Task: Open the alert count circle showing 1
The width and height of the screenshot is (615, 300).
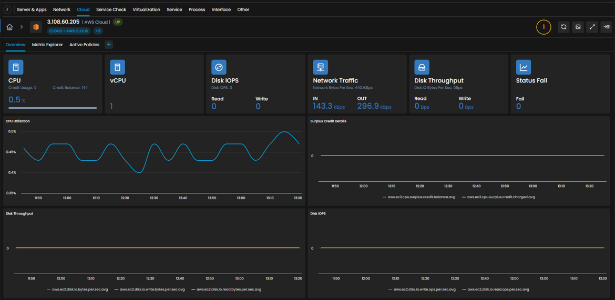Action: click(x=544, y=27)
